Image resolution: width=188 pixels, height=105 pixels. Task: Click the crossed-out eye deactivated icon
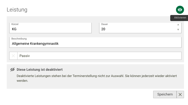(x=13, y=69)
